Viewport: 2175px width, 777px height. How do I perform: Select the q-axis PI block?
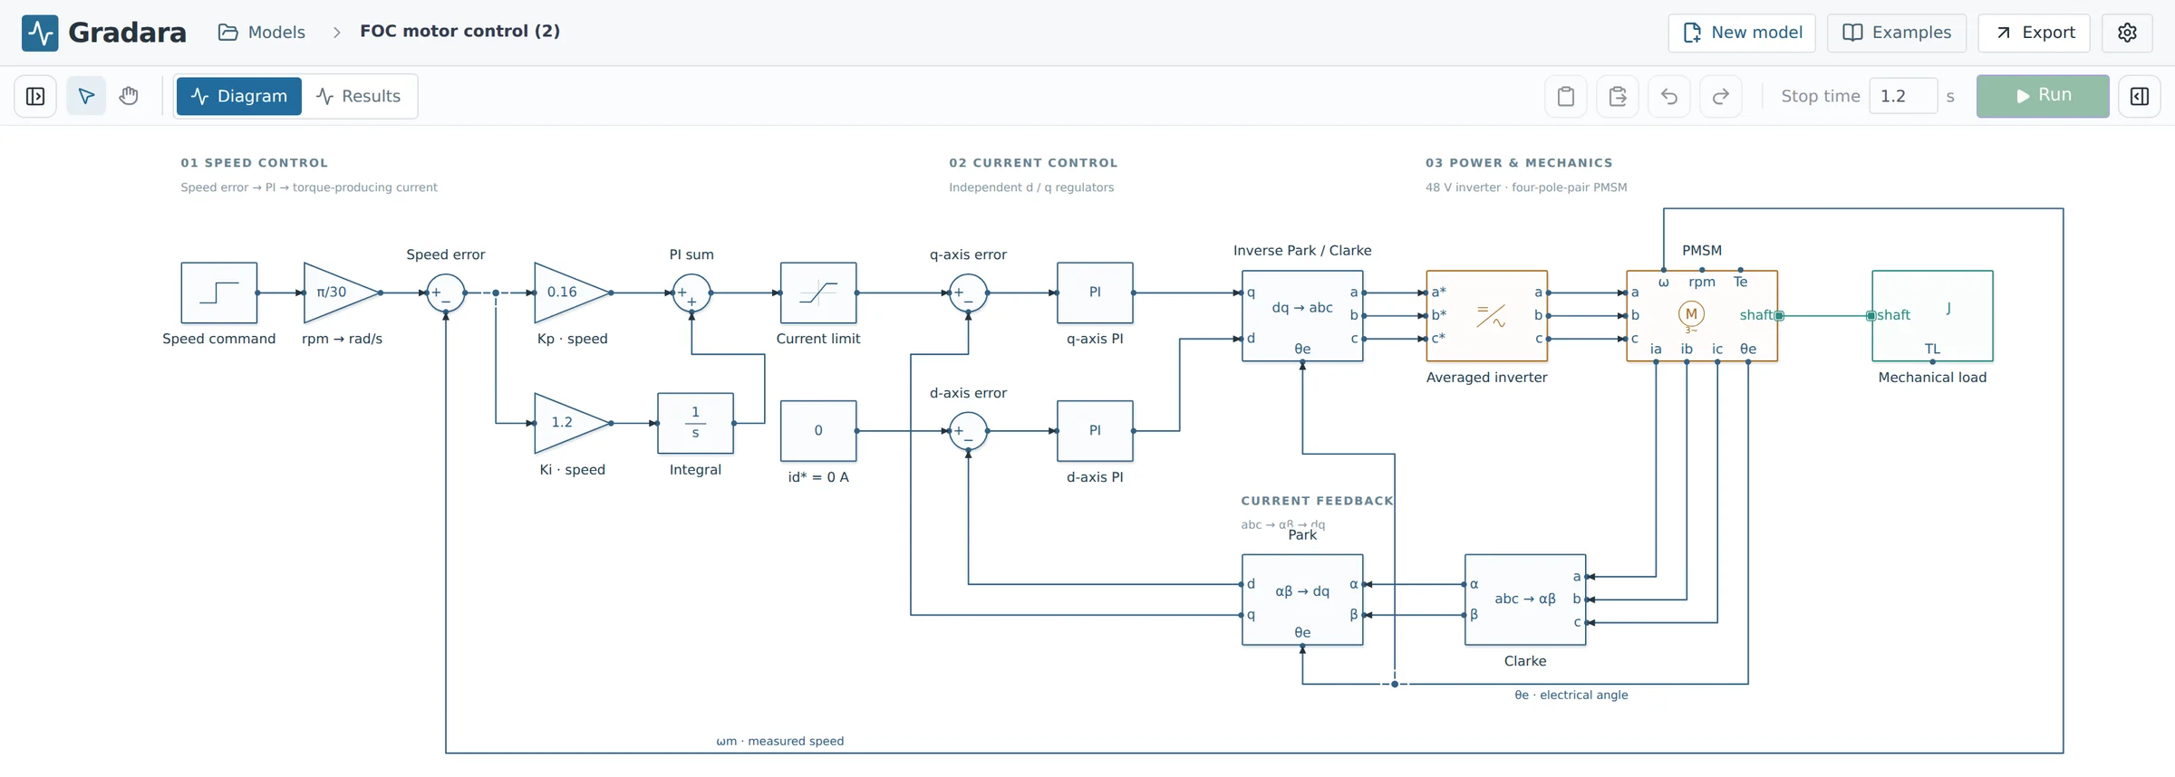click(x=1095, y=293)
